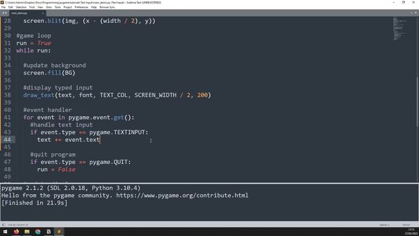Launch Firefox from the taskbar

16,231
